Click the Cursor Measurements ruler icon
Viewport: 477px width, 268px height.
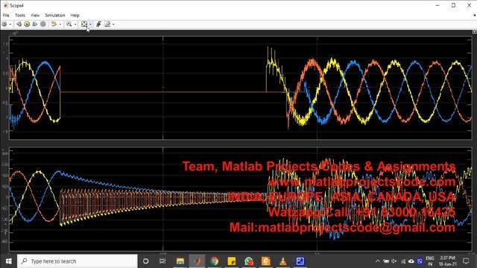tap(107, 24)
